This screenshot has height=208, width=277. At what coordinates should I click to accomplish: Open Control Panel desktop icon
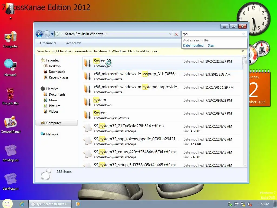(x=11, y=125)
